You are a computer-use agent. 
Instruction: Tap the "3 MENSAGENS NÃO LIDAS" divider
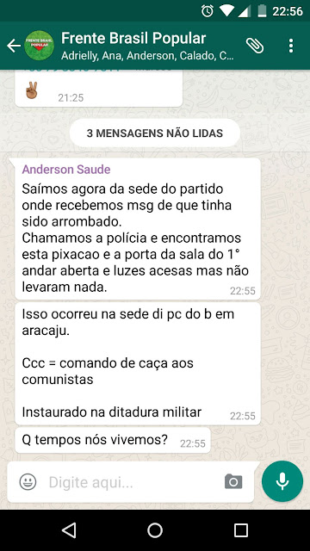(x=155, y=133)
